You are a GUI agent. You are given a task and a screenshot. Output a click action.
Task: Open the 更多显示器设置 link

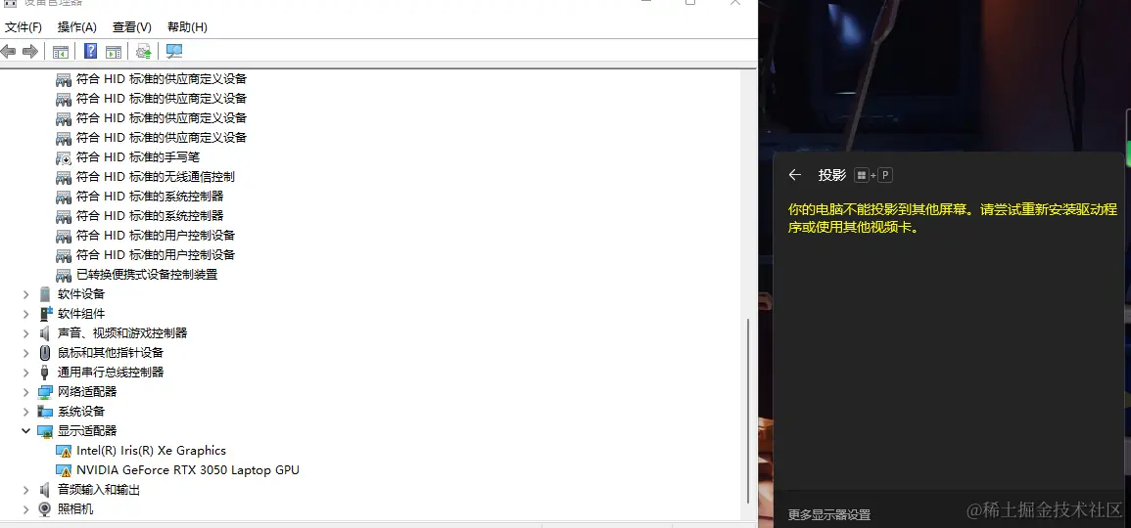(x=828, y=515)
